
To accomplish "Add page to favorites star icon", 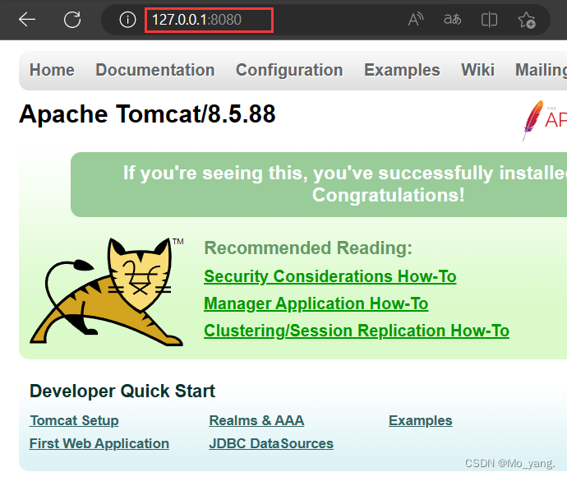I will click(x=527, y=20).
